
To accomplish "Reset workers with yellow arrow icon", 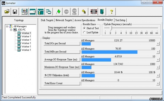I will pos(84,12).
